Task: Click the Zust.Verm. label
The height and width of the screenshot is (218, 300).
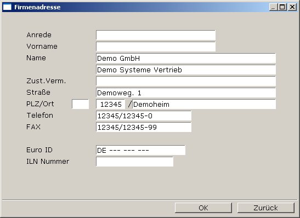Action: (46, 81)
